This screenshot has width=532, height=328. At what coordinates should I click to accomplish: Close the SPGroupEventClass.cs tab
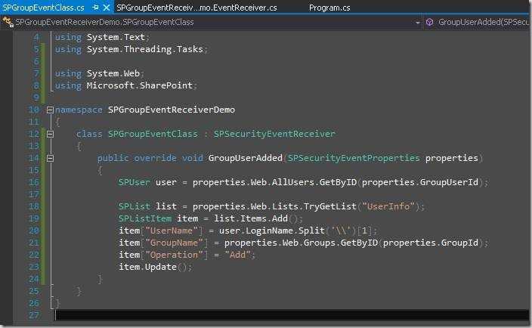(107, 8)
